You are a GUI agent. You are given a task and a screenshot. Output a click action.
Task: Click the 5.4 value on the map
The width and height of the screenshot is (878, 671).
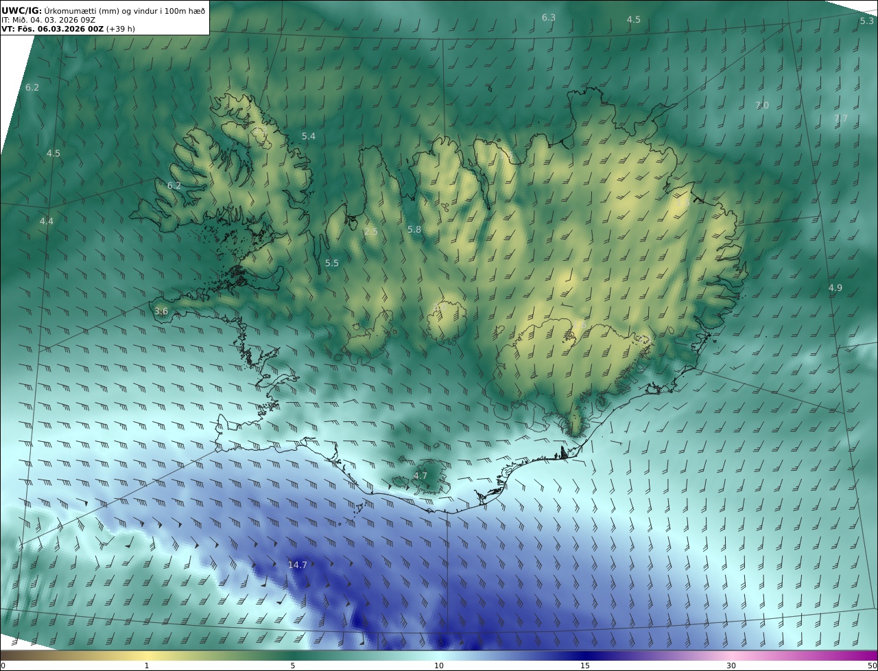309,136
